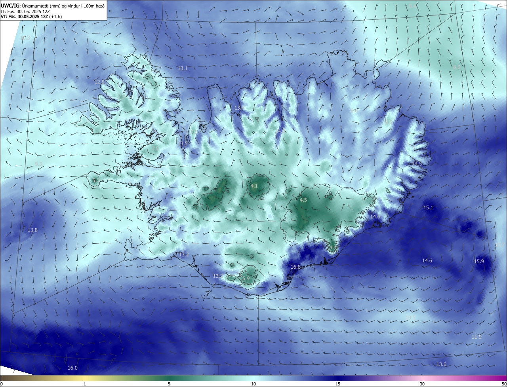Screen dimensions: 507x387
Task: Click the colour scale tick label 1
Action: pyautogui.click(x=85, y=384)
